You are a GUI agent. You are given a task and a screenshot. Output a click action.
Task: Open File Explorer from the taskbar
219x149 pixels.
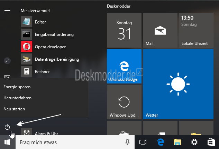pos(177,142)
